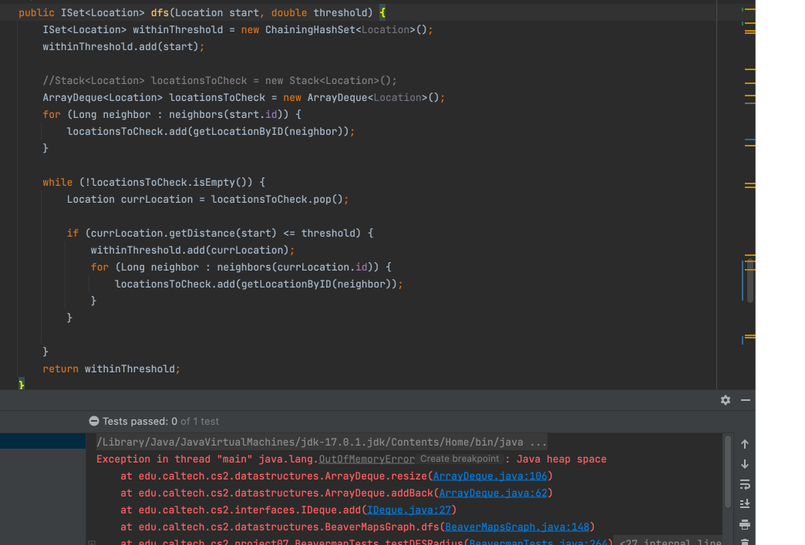Expand the folded java command line
805x545 pixels.
coord(538,442)
